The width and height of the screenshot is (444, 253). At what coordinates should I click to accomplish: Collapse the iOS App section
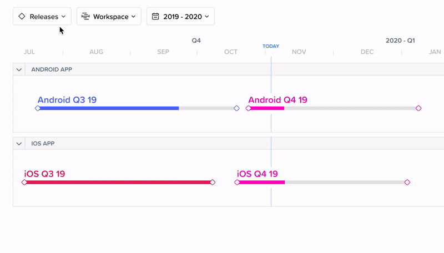(19, 144)
